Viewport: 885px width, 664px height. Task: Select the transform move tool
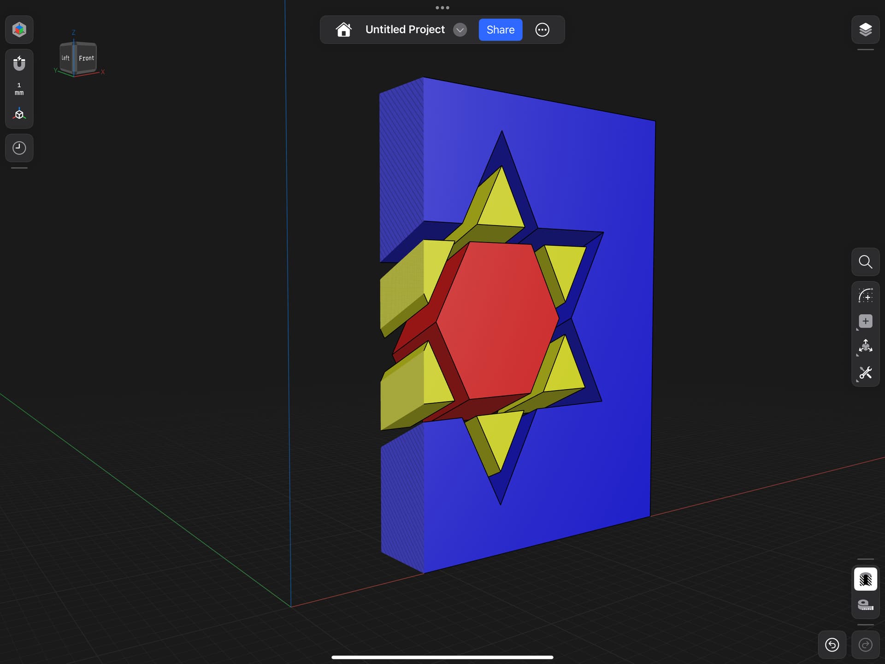click(x=865, y=347)
